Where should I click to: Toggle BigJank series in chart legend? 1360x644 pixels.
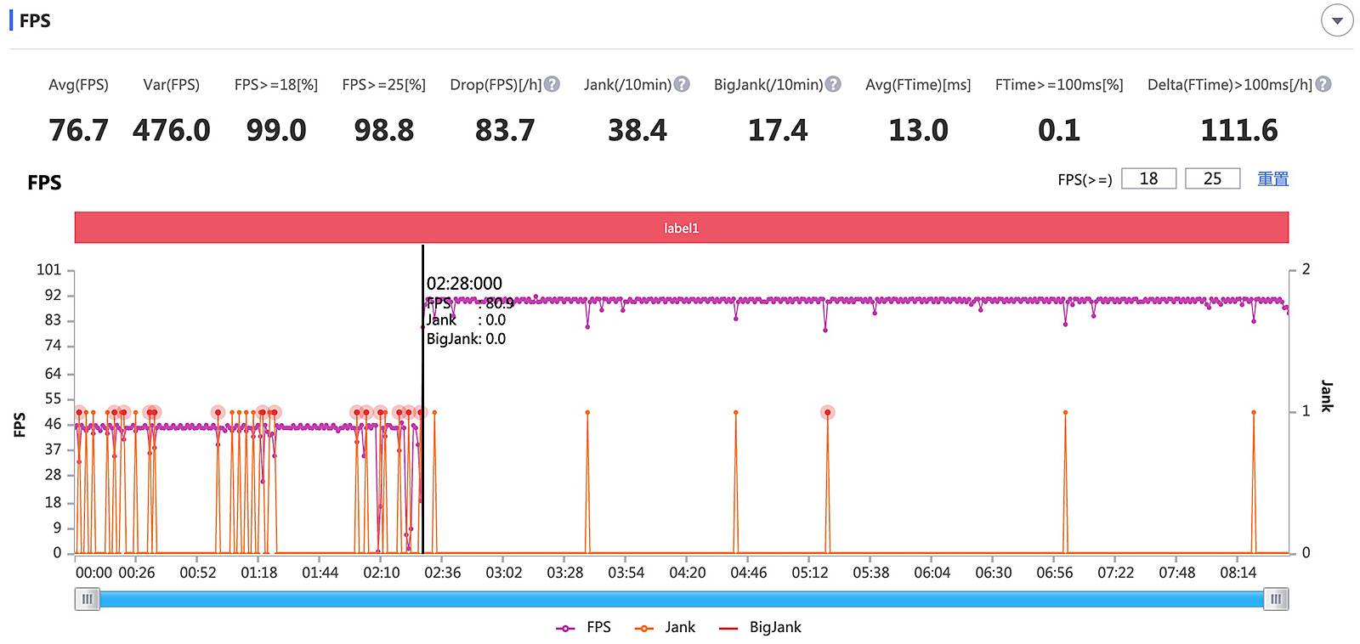coord(761,628)
